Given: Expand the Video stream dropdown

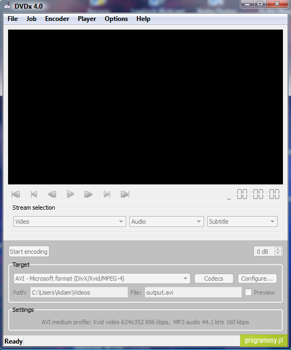Looking at the screenshot, I should 70,222.
